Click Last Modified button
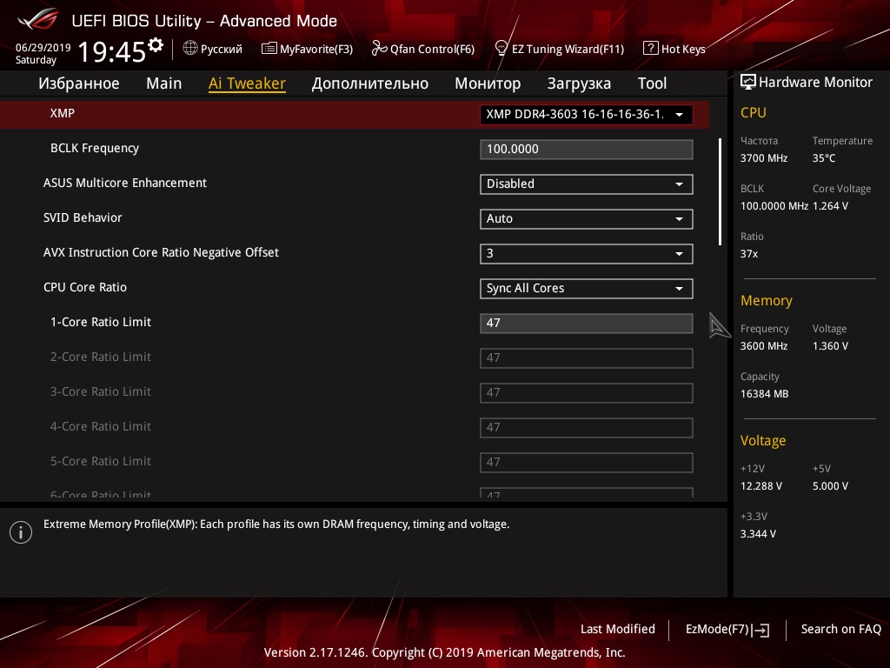 [618, 629]
